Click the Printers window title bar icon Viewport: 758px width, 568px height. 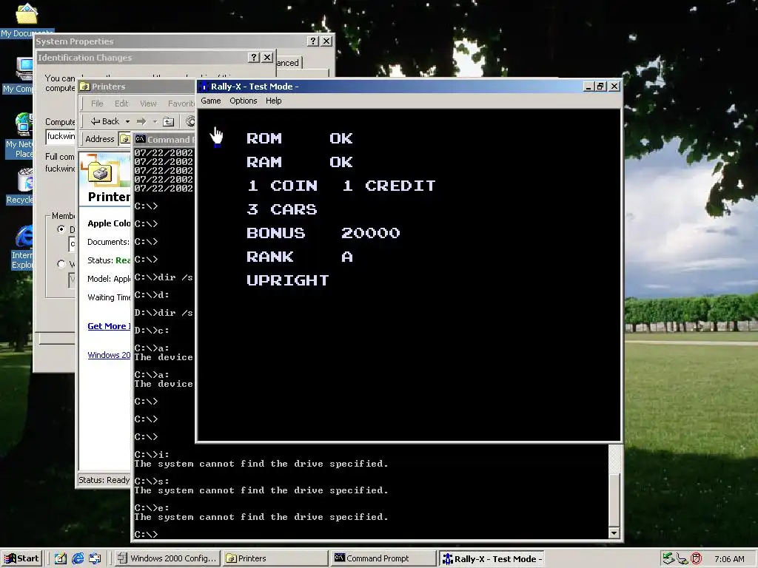(85, 87)
